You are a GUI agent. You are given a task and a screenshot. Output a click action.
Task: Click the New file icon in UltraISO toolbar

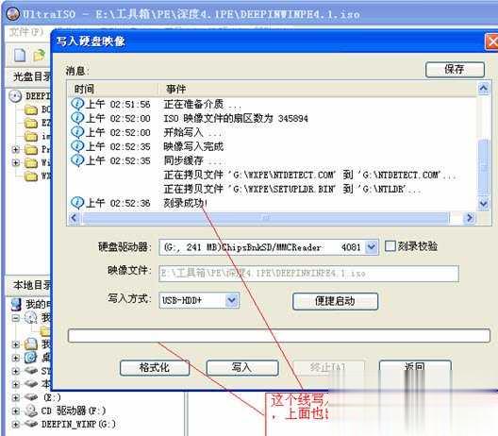click(20, 55)
